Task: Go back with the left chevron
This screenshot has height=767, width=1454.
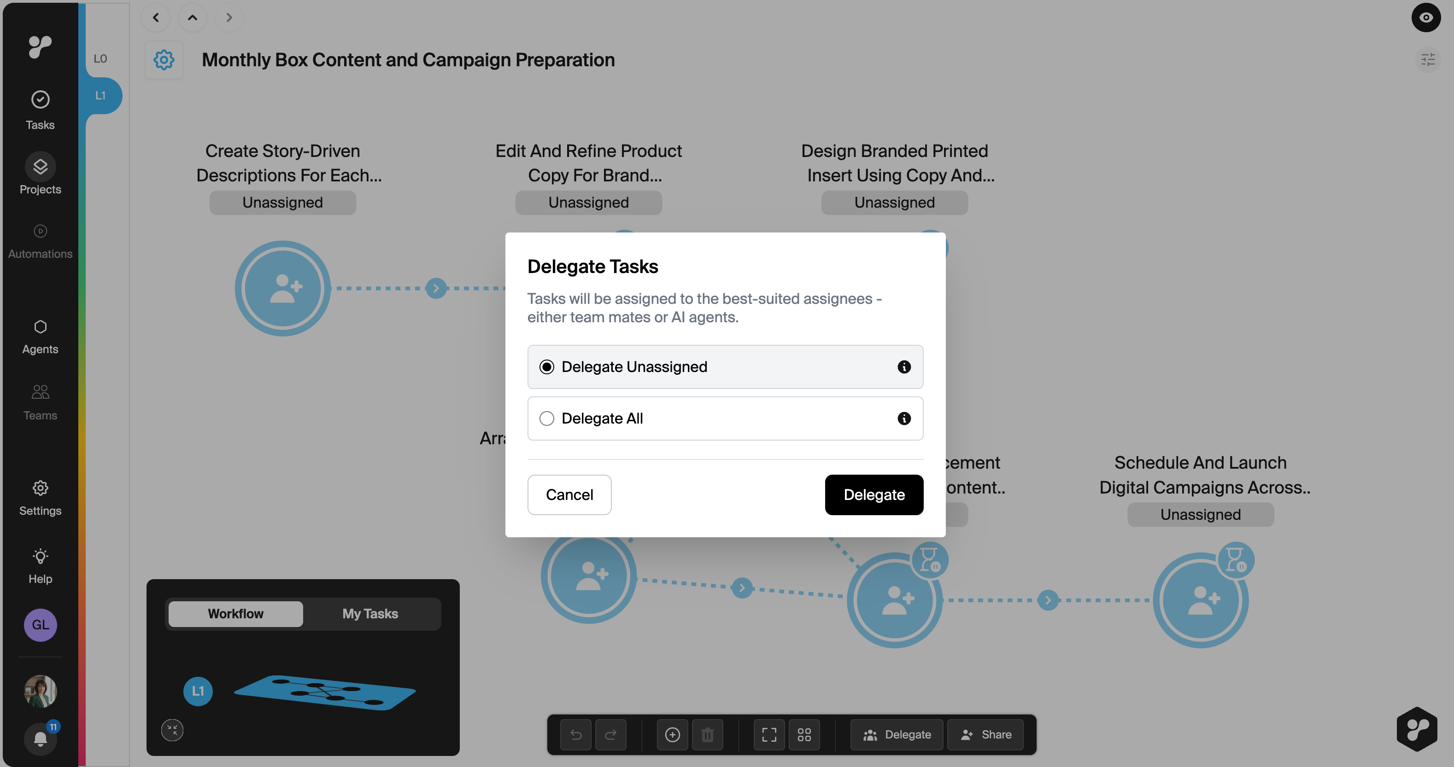Action: click(156, 17)
